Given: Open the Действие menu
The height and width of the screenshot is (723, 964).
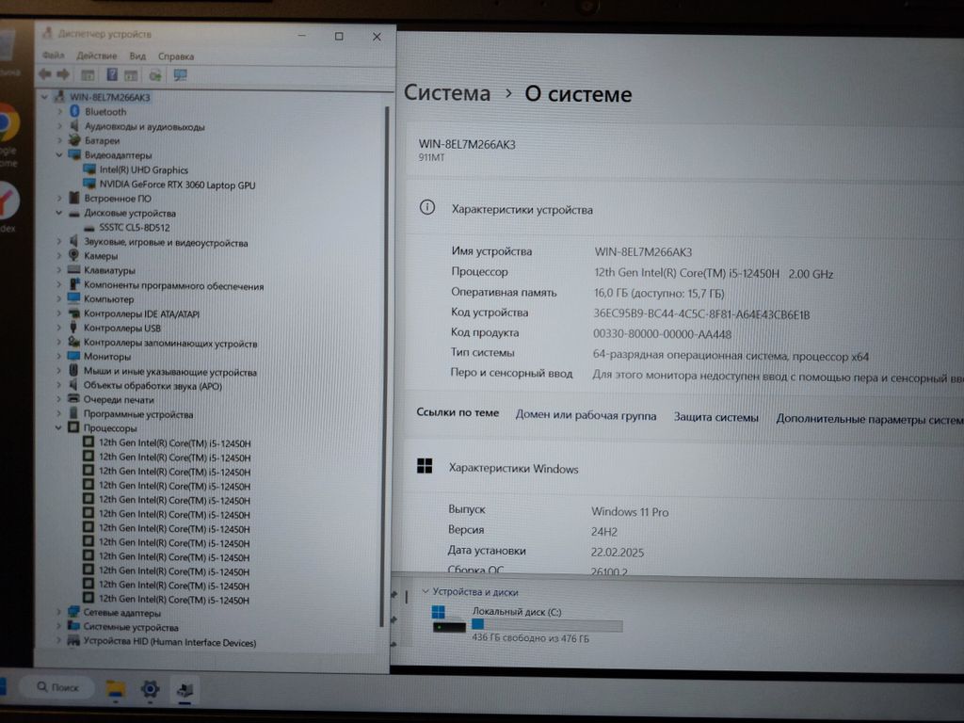Looking at the screenshot, I should 97,56.
